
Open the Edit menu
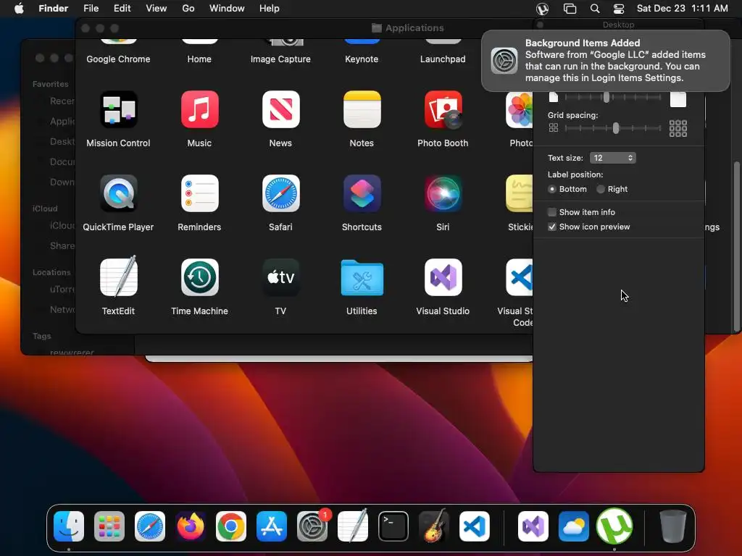(122, 9)
